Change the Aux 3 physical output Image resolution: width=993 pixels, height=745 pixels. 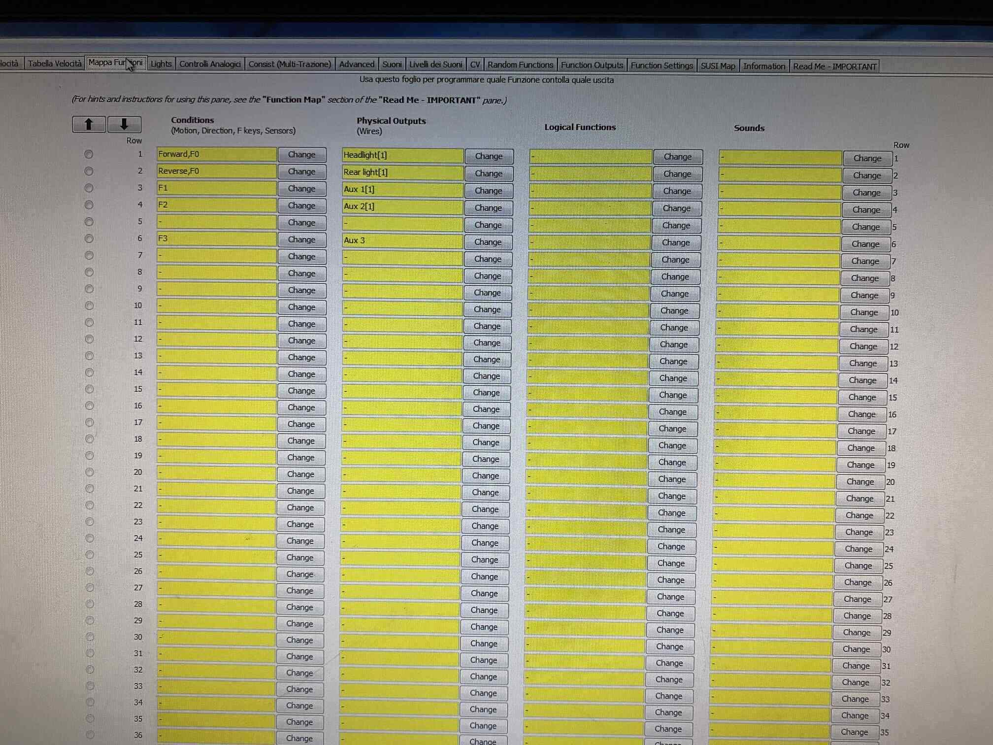tap(488, 242)
